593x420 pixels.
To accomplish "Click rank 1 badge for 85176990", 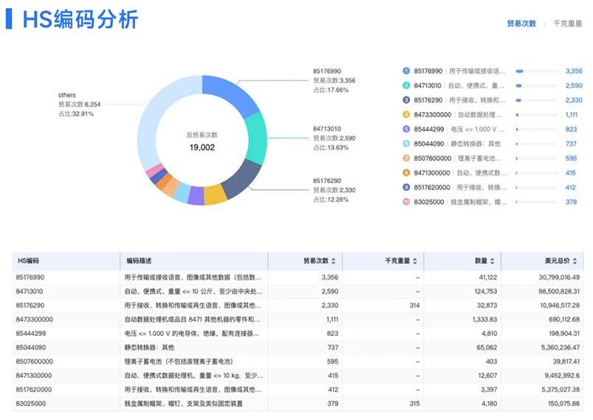I will click(x=406, y=71).
